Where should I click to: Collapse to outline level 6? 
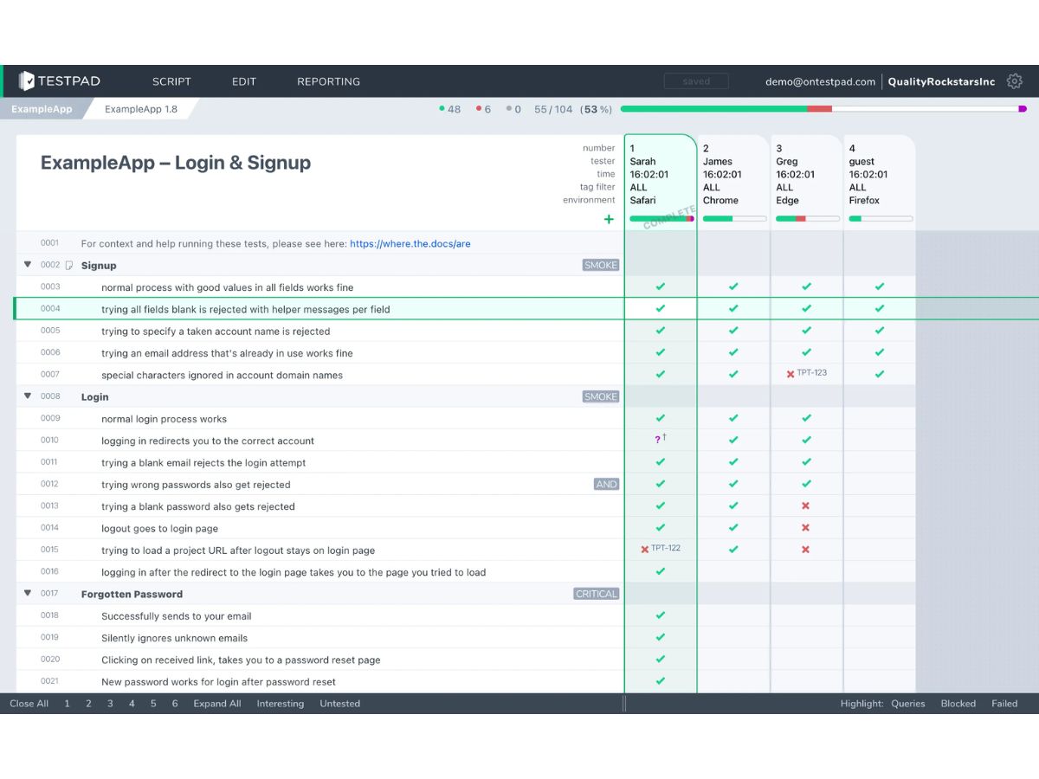[x=175, y=704]
